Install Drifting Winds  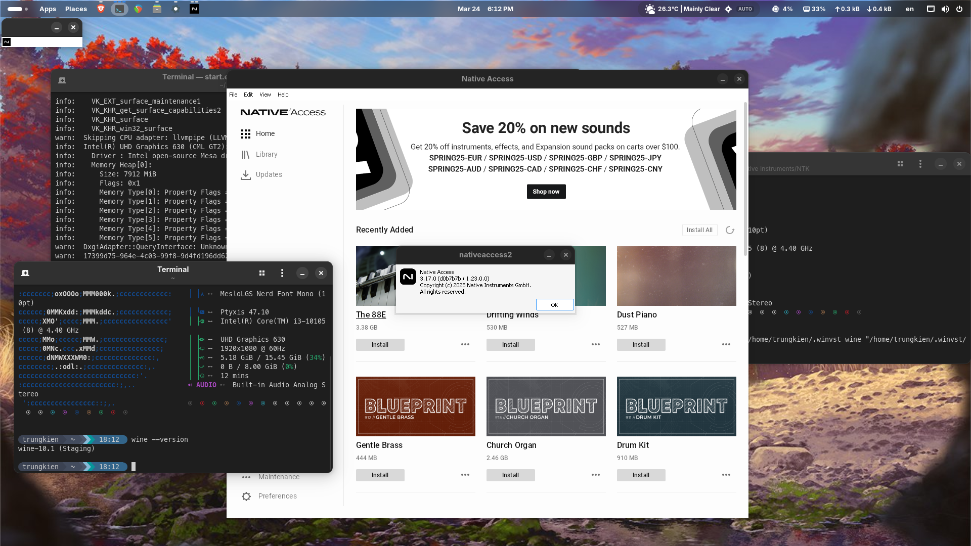pyautogui.click(x=511, y=345)
